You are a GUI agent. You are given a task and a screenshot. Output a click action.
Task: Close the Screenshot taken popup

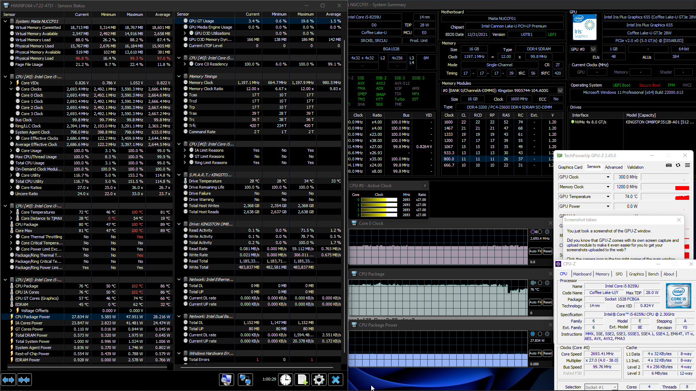click(679, 220)
